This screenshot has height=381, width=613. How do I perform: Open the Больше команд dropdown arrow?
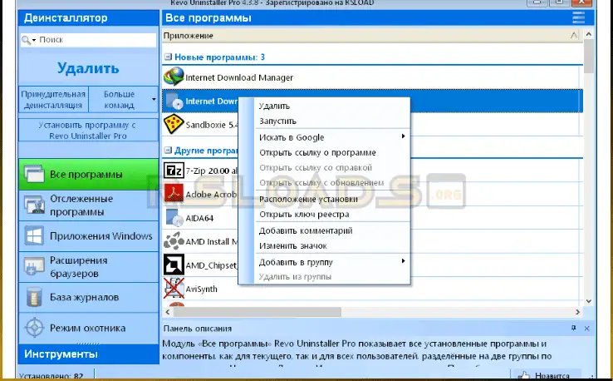pyautogui.click(x=154, y=100)
